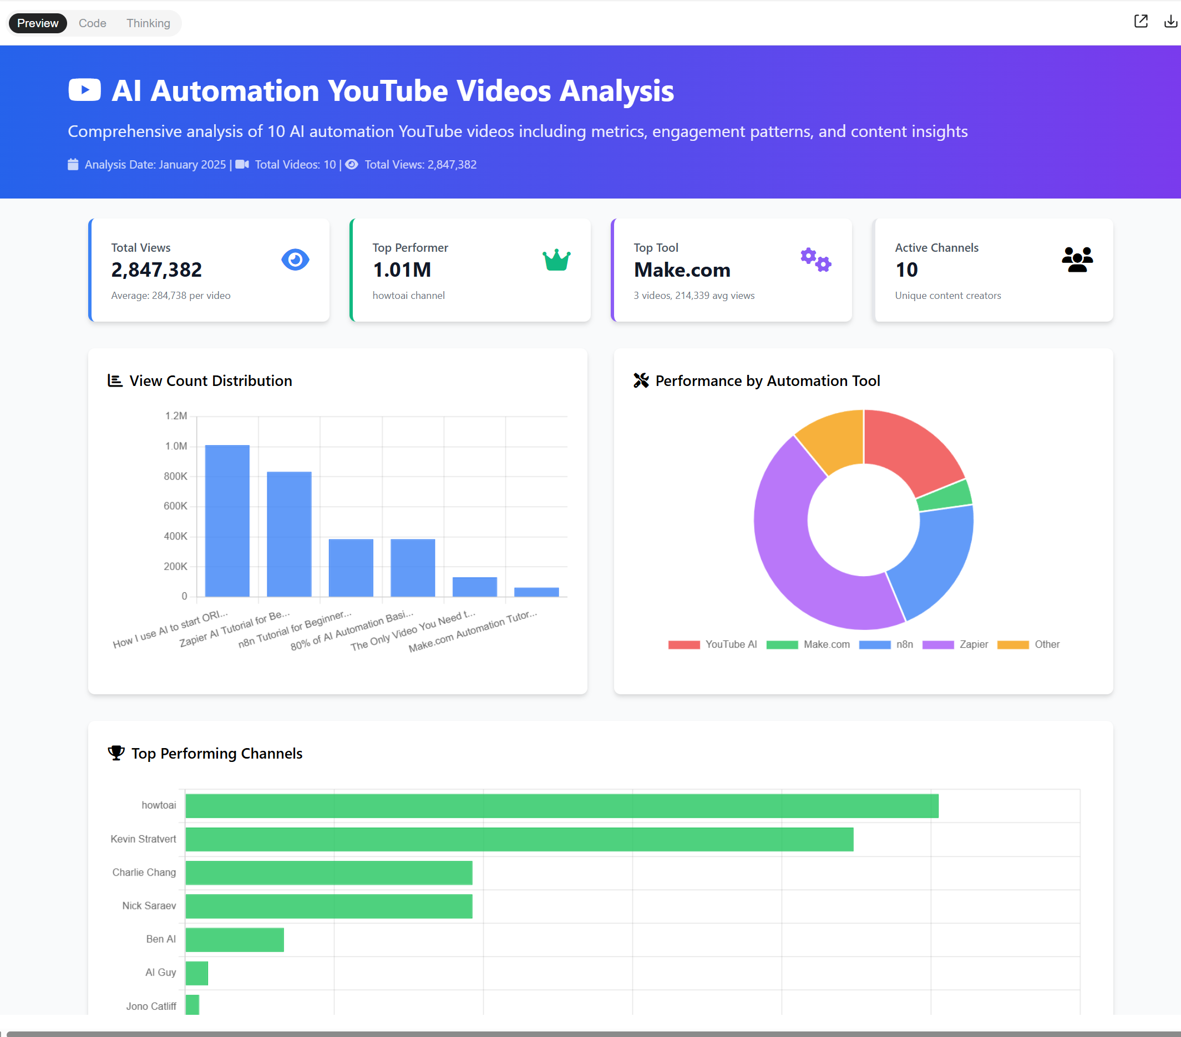1181x1037 pixels.
Task: Click the howtoai bar in channels chart
Action: (x=561, y=805)
